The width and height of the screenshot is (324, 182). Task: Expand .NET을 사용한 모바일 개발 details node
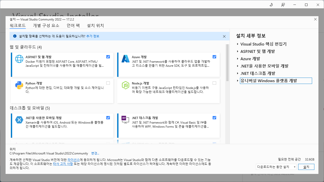238,66
